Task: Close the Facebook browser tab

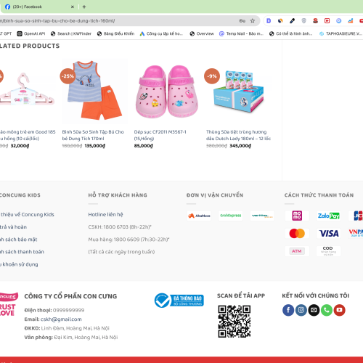Action: (x=72, y=7)
